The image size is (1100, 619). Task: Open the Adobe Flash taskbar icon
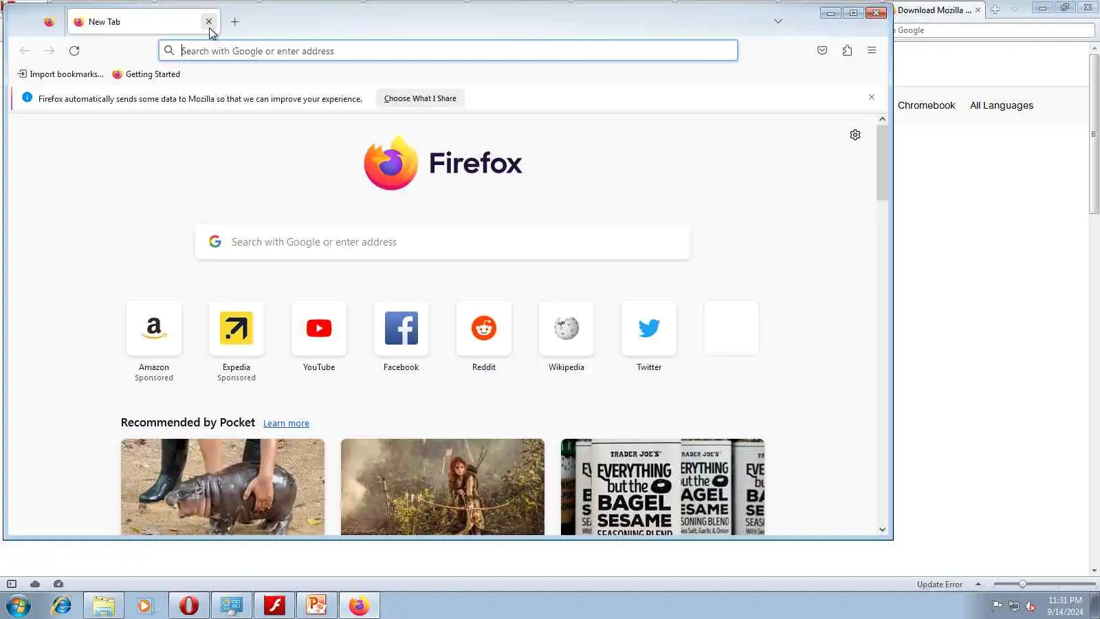[274, 606]
